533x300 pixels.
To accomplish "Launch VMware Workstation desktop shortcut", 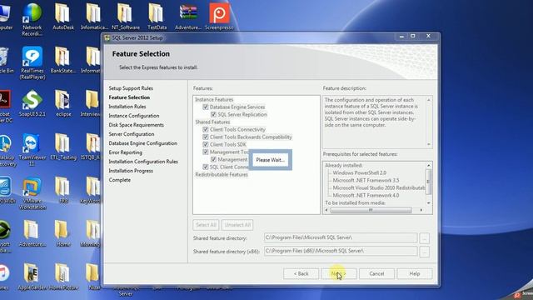I will [x=32, y=193].
